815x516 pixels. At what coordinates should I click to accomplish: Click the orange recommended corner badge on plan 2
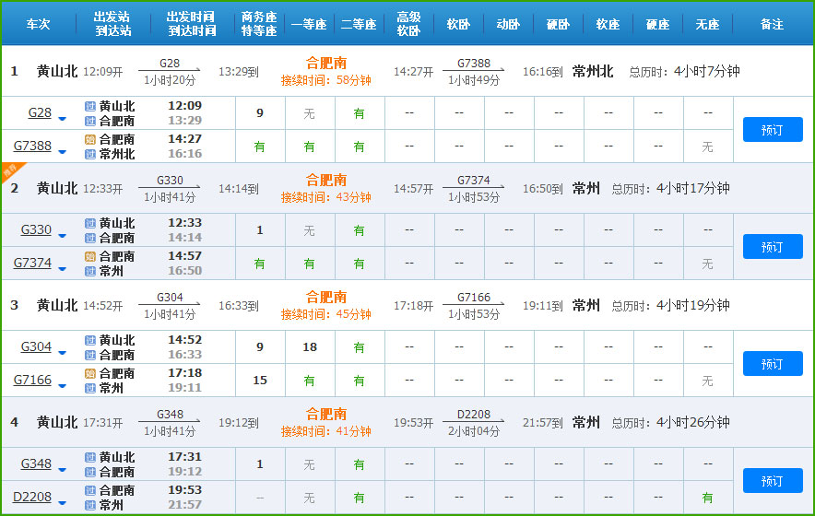click(9, 170)
